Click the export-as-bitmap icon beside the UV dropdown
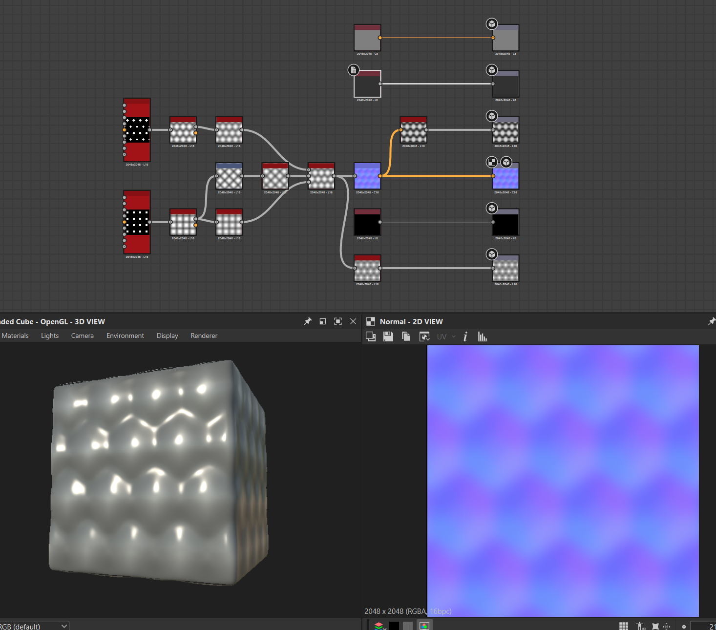 [x=424, y=336]
